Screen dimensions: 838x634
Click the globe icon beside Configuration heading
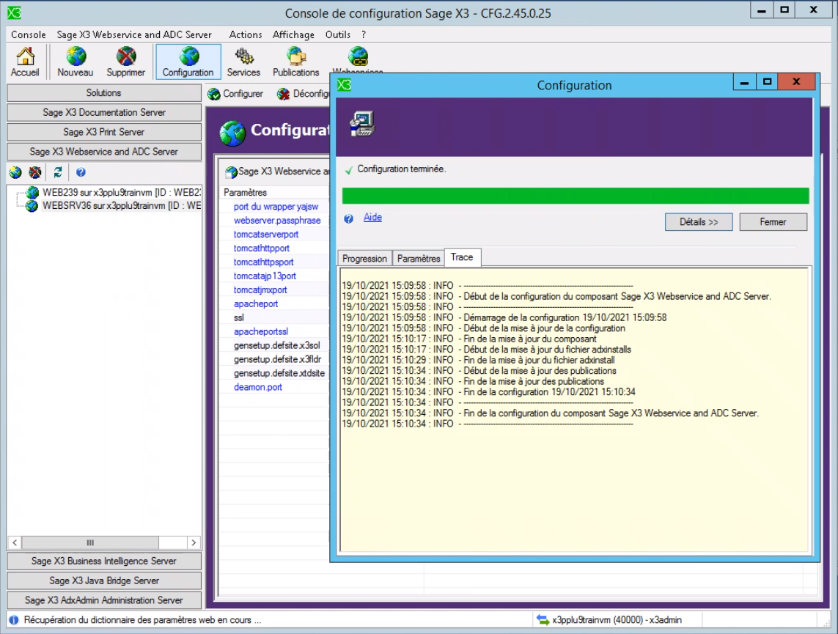pos(232,133)
